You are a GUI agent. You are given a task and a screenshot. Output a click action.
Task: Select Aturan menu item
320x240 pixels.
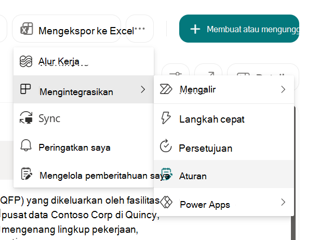[x=224, y=174]
